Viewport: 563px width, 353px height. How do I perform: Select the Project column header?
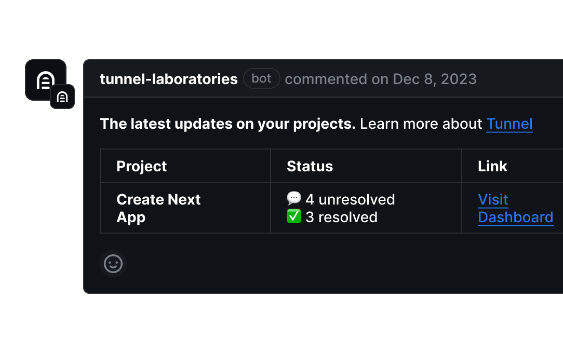pyautogui.click(x=141, y=166)
